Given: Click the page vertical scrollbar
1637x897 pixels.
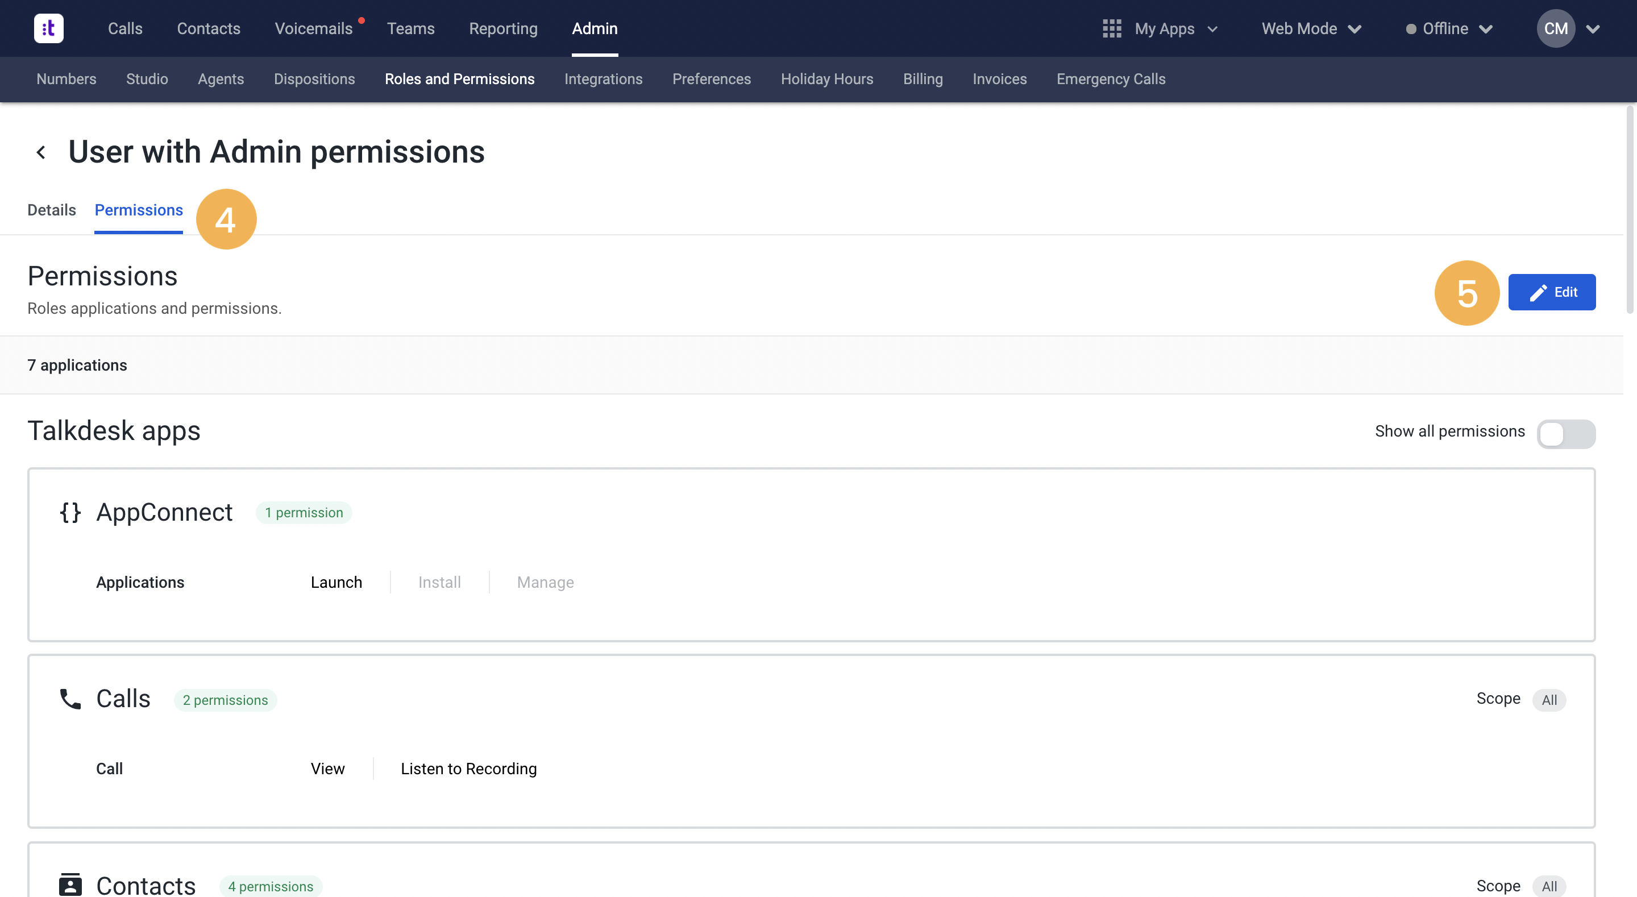Looking at the screenshot, I should pos(1630,210).
